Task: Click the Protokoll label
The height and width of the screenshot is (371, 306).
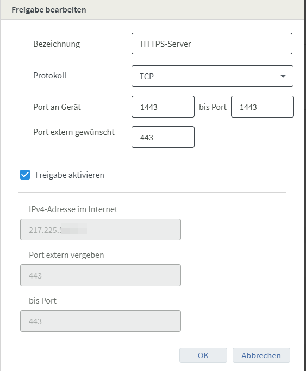Action: pos(49,76)
